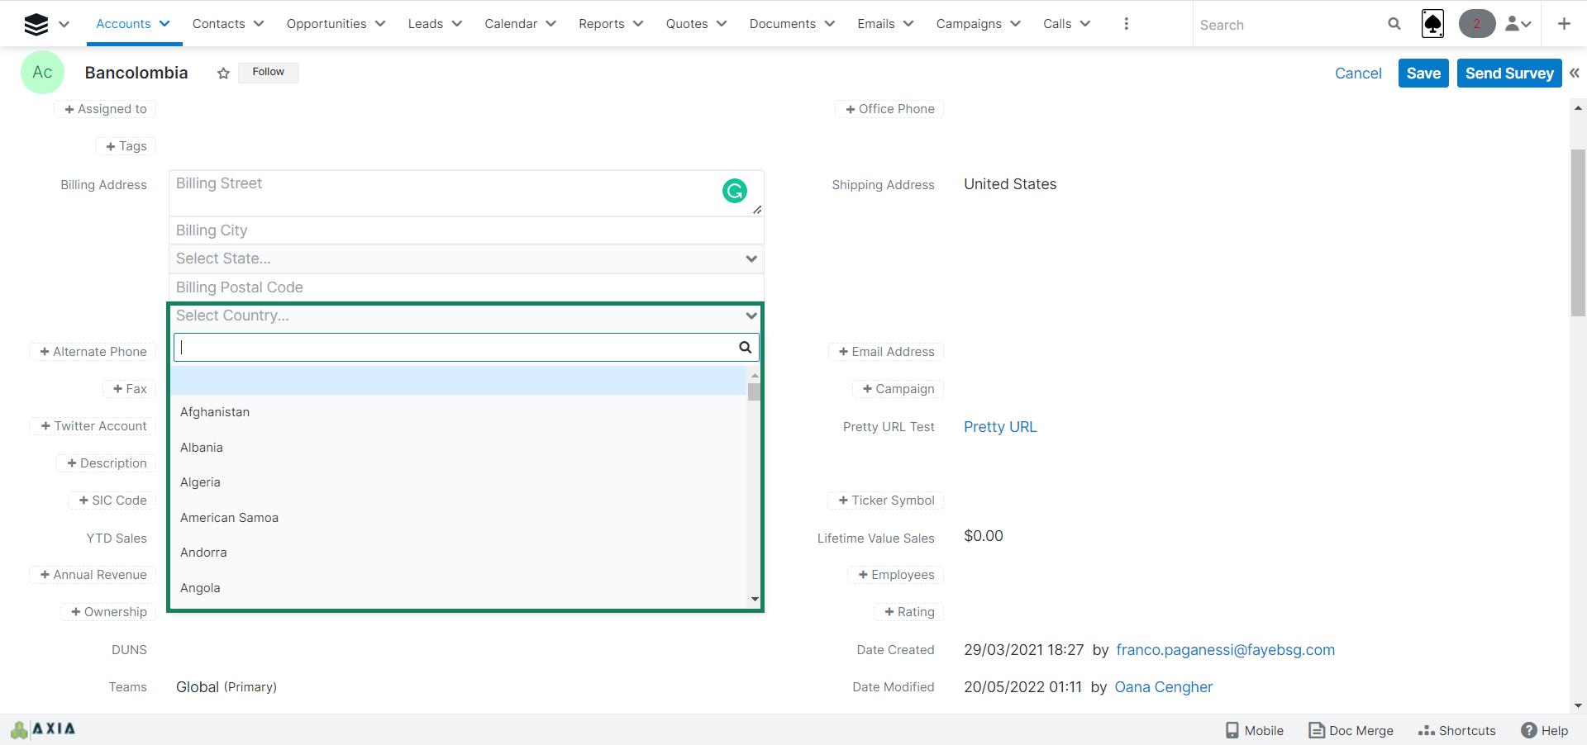Click the Ac account avatar badge
The image size is (1587, 745).
pyautogui.click(x=42, y=73)
